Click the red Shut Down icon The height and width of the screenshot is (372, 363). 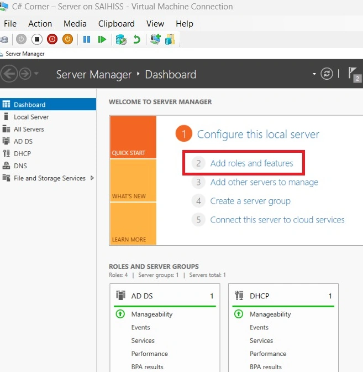pos(52,39)
